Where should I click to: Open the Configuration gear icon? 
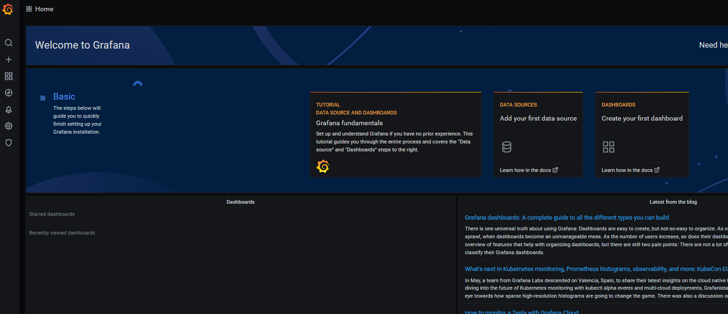click(8, 126)
